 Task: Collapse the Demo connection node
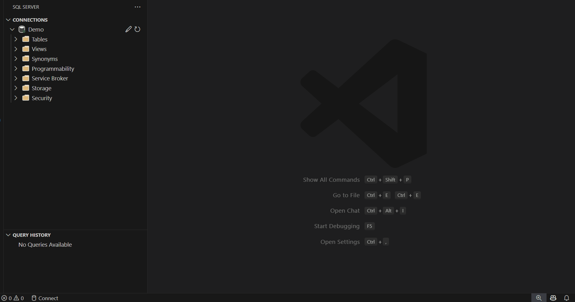[x=12, y=29]
